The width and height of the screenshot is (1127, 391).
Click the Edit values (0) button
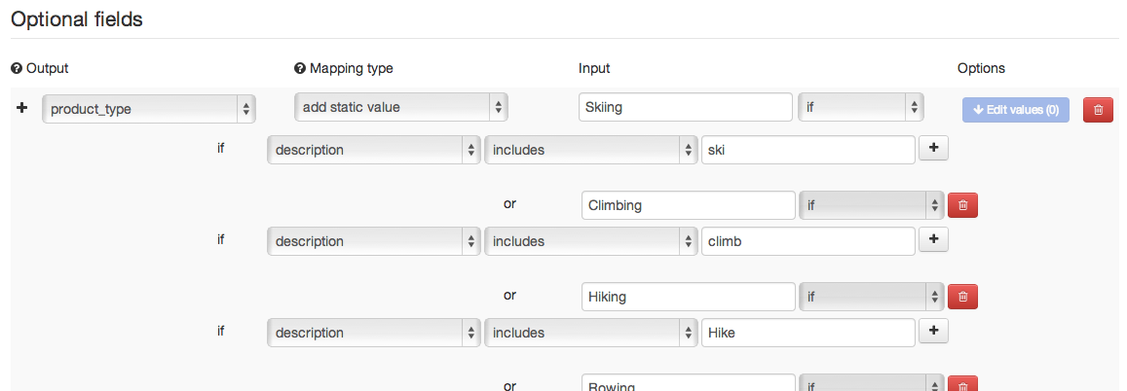pos(1016,110)
